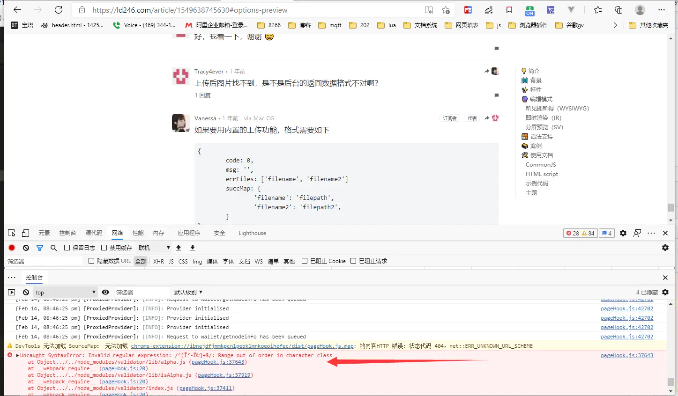Open the 联机 throttling dropdown
Viewport: 678px width, 396px height.
click(154, 248)
